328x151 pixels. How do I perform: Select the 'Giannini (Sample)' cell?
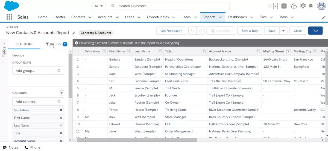148,81
